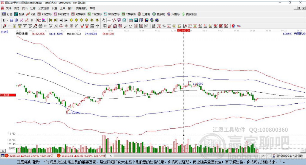Open the P数字表 tool
This screenshot has width=306, height=165.
[x=78, y=14]
